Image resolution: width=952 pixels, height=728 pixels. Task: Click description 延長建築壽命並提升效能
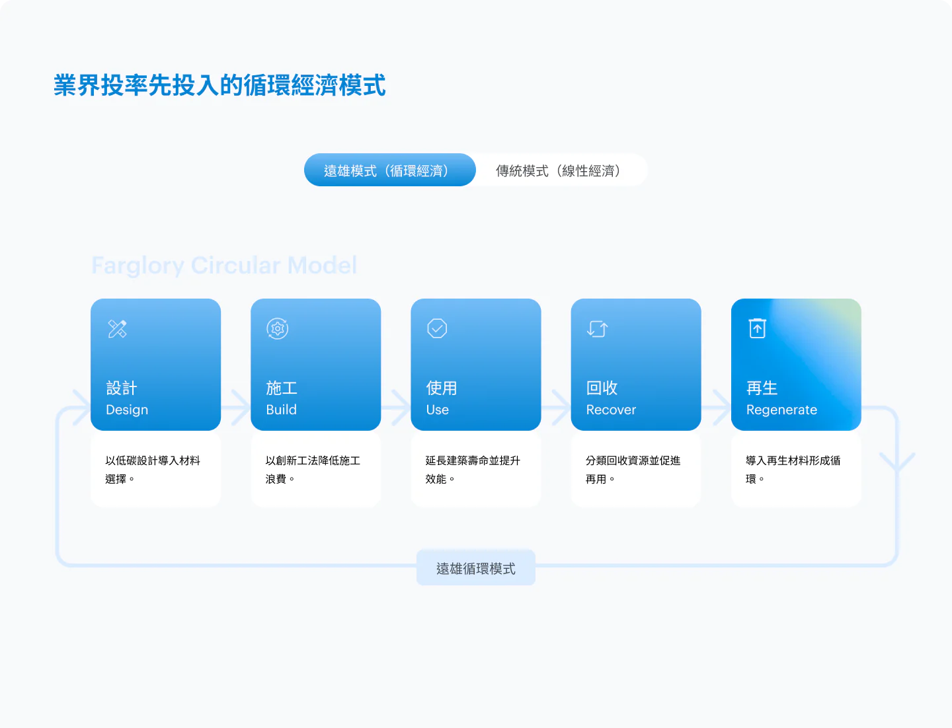pos(473,470)
